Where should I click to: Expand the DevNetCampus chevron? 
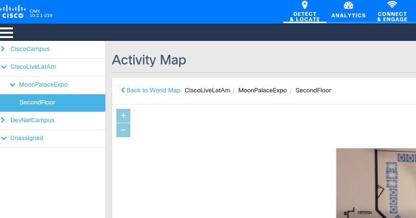pos(3,120)
